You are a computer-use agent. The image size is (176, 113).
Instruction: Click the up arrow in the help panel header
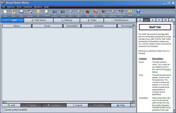coord(153,20)
